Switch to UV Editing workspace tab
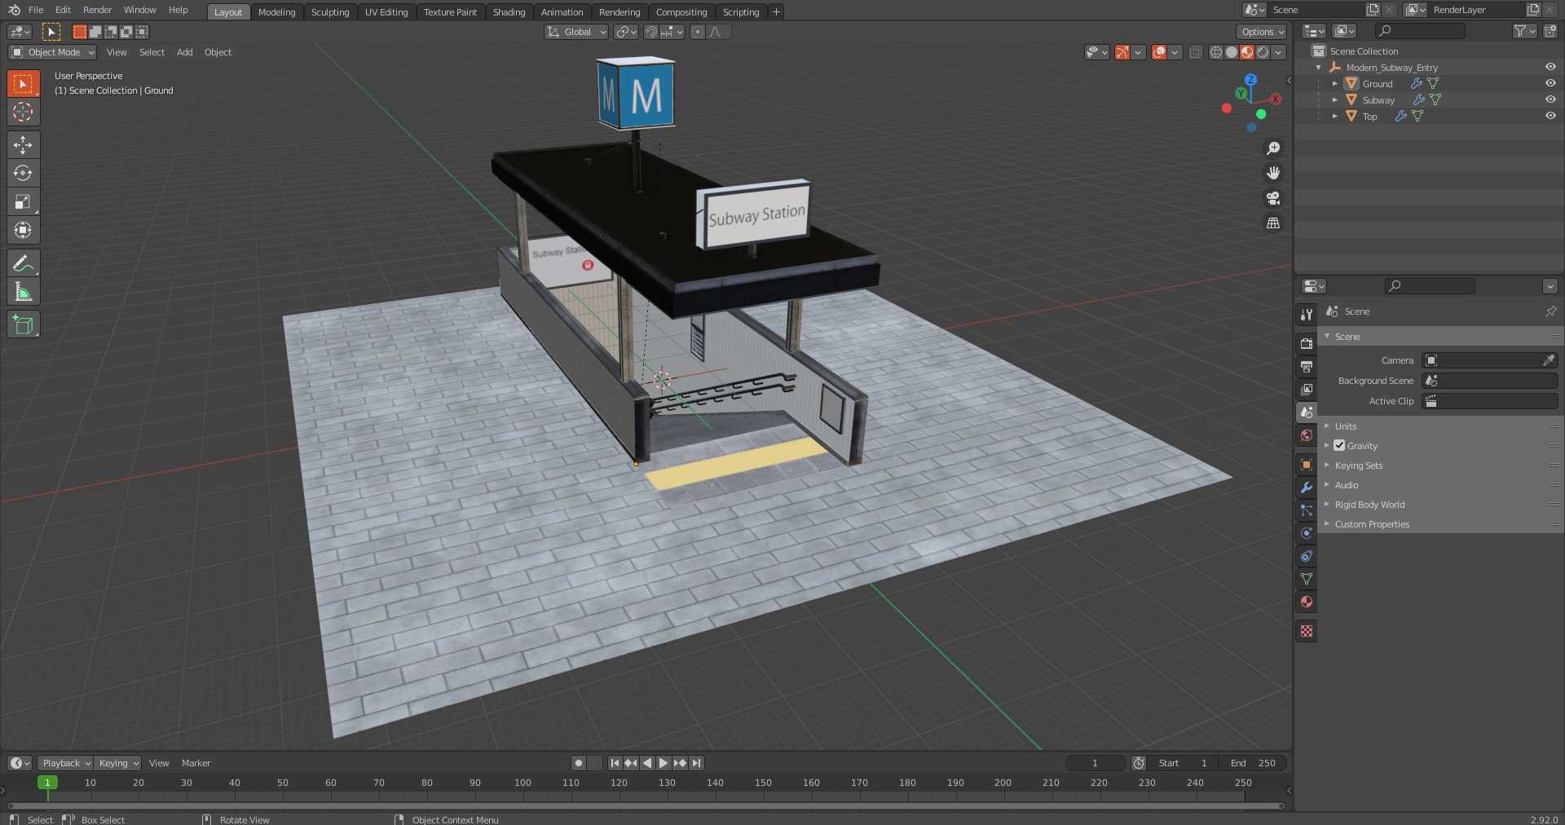 click(x=386, y=12)
